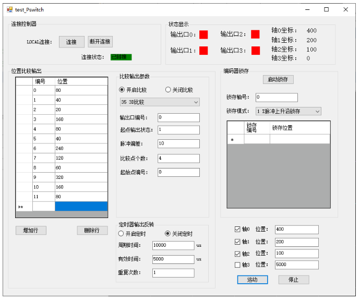The width and height of the screenshot is (360, 301).
Task: Click the highlighted blue new-row position cell
Action: [81, 206]
